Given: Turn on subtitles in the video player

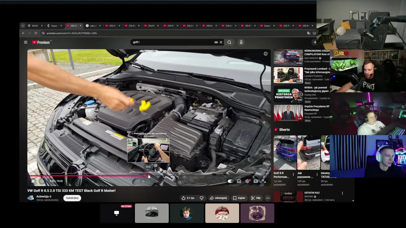Looking at the screenshot, I should [x=239, y=181].
